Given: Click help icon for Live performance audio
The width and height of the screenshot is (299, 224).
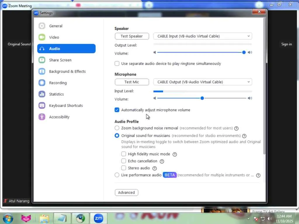Looking at the screenshot, I should click(x=258, y=175).
